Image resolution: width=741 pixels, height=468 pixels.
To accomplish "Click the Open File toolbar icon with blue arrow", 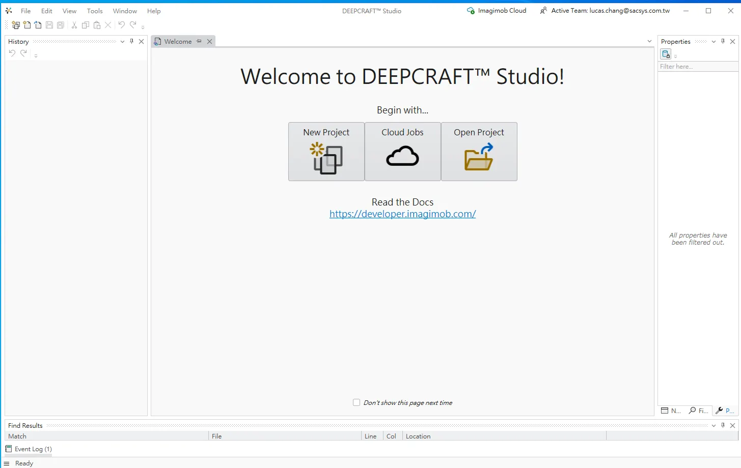I will 38,25.
